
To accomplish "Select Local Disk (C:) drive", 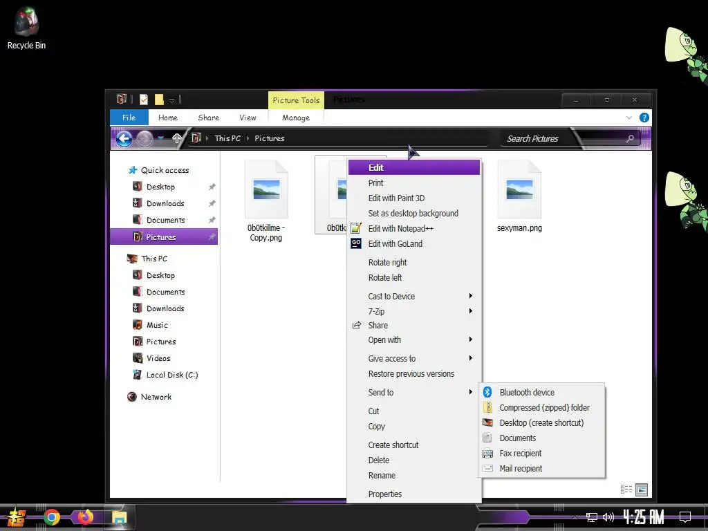I will [172, 375].
